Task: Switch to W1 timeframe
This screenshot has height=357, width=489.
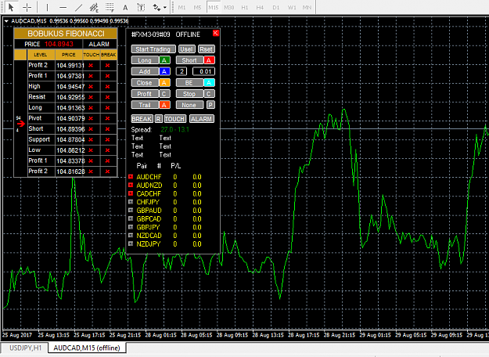Action: (x=292, y=7)
